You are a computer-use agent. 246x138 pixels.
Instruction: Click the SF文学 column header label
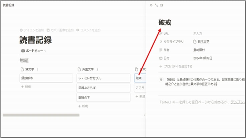click(x=30, y=69)
